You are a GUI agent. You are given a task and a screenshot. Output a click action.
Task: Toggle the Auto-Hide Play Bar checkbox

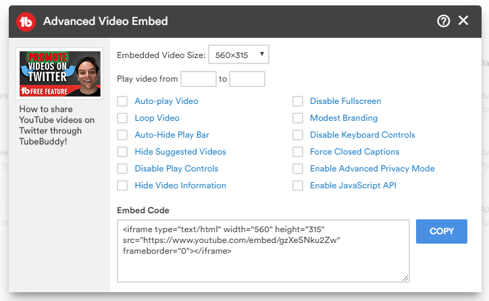122,135
